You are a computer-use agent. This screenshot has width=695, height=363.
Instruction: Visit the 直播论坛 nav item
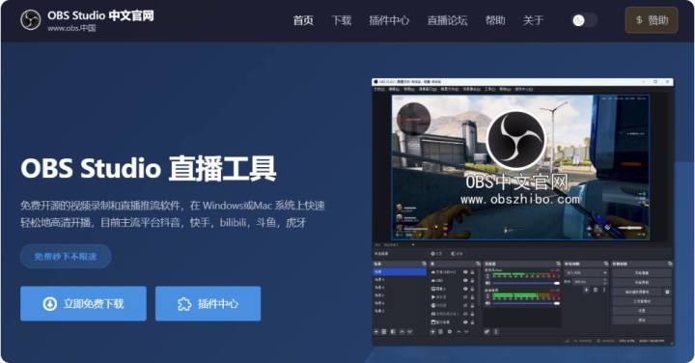[x=447, y=20]
